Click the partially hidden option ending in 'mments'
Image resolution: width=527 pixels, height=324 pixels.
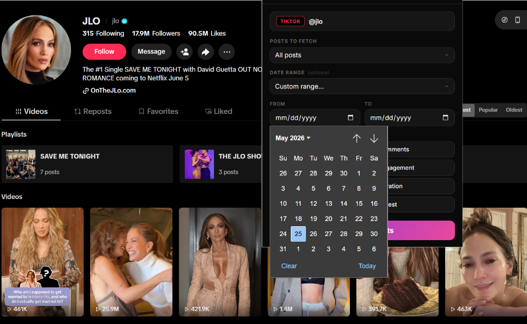(x=421, y=150)
